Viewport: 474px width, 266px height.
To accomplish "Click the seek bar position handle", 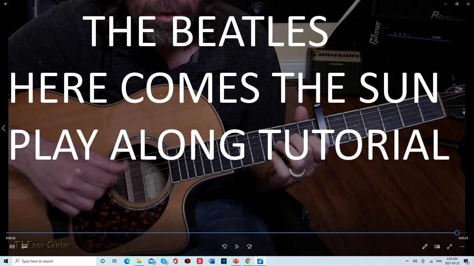I will coord(457,233).
